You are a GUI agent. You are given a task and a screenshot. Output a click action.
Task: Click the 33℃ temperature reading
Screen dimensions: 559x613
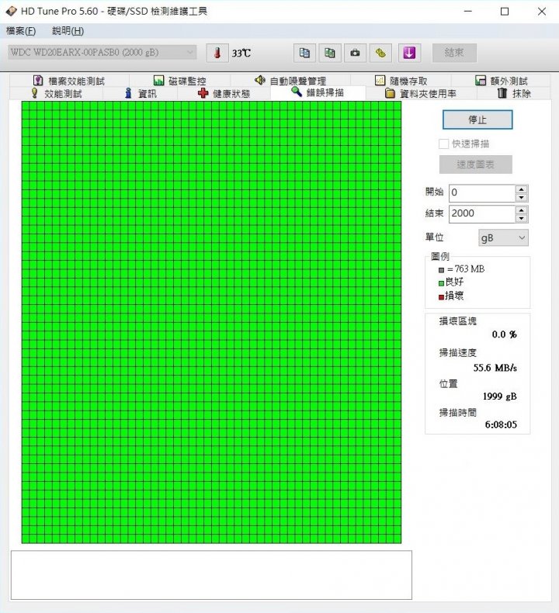tap(241, 53)
